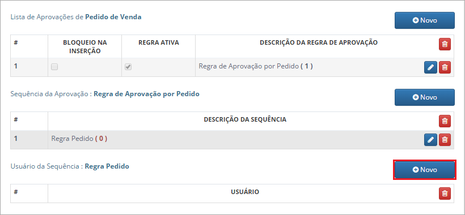The height and width of the screenshot is (215, 465).
Task: Click the Descrição da Sequência column header
Action: 245,119
